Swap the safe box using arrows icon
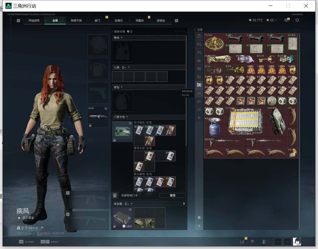Viewport: 318px width, 249px height. 130,209
